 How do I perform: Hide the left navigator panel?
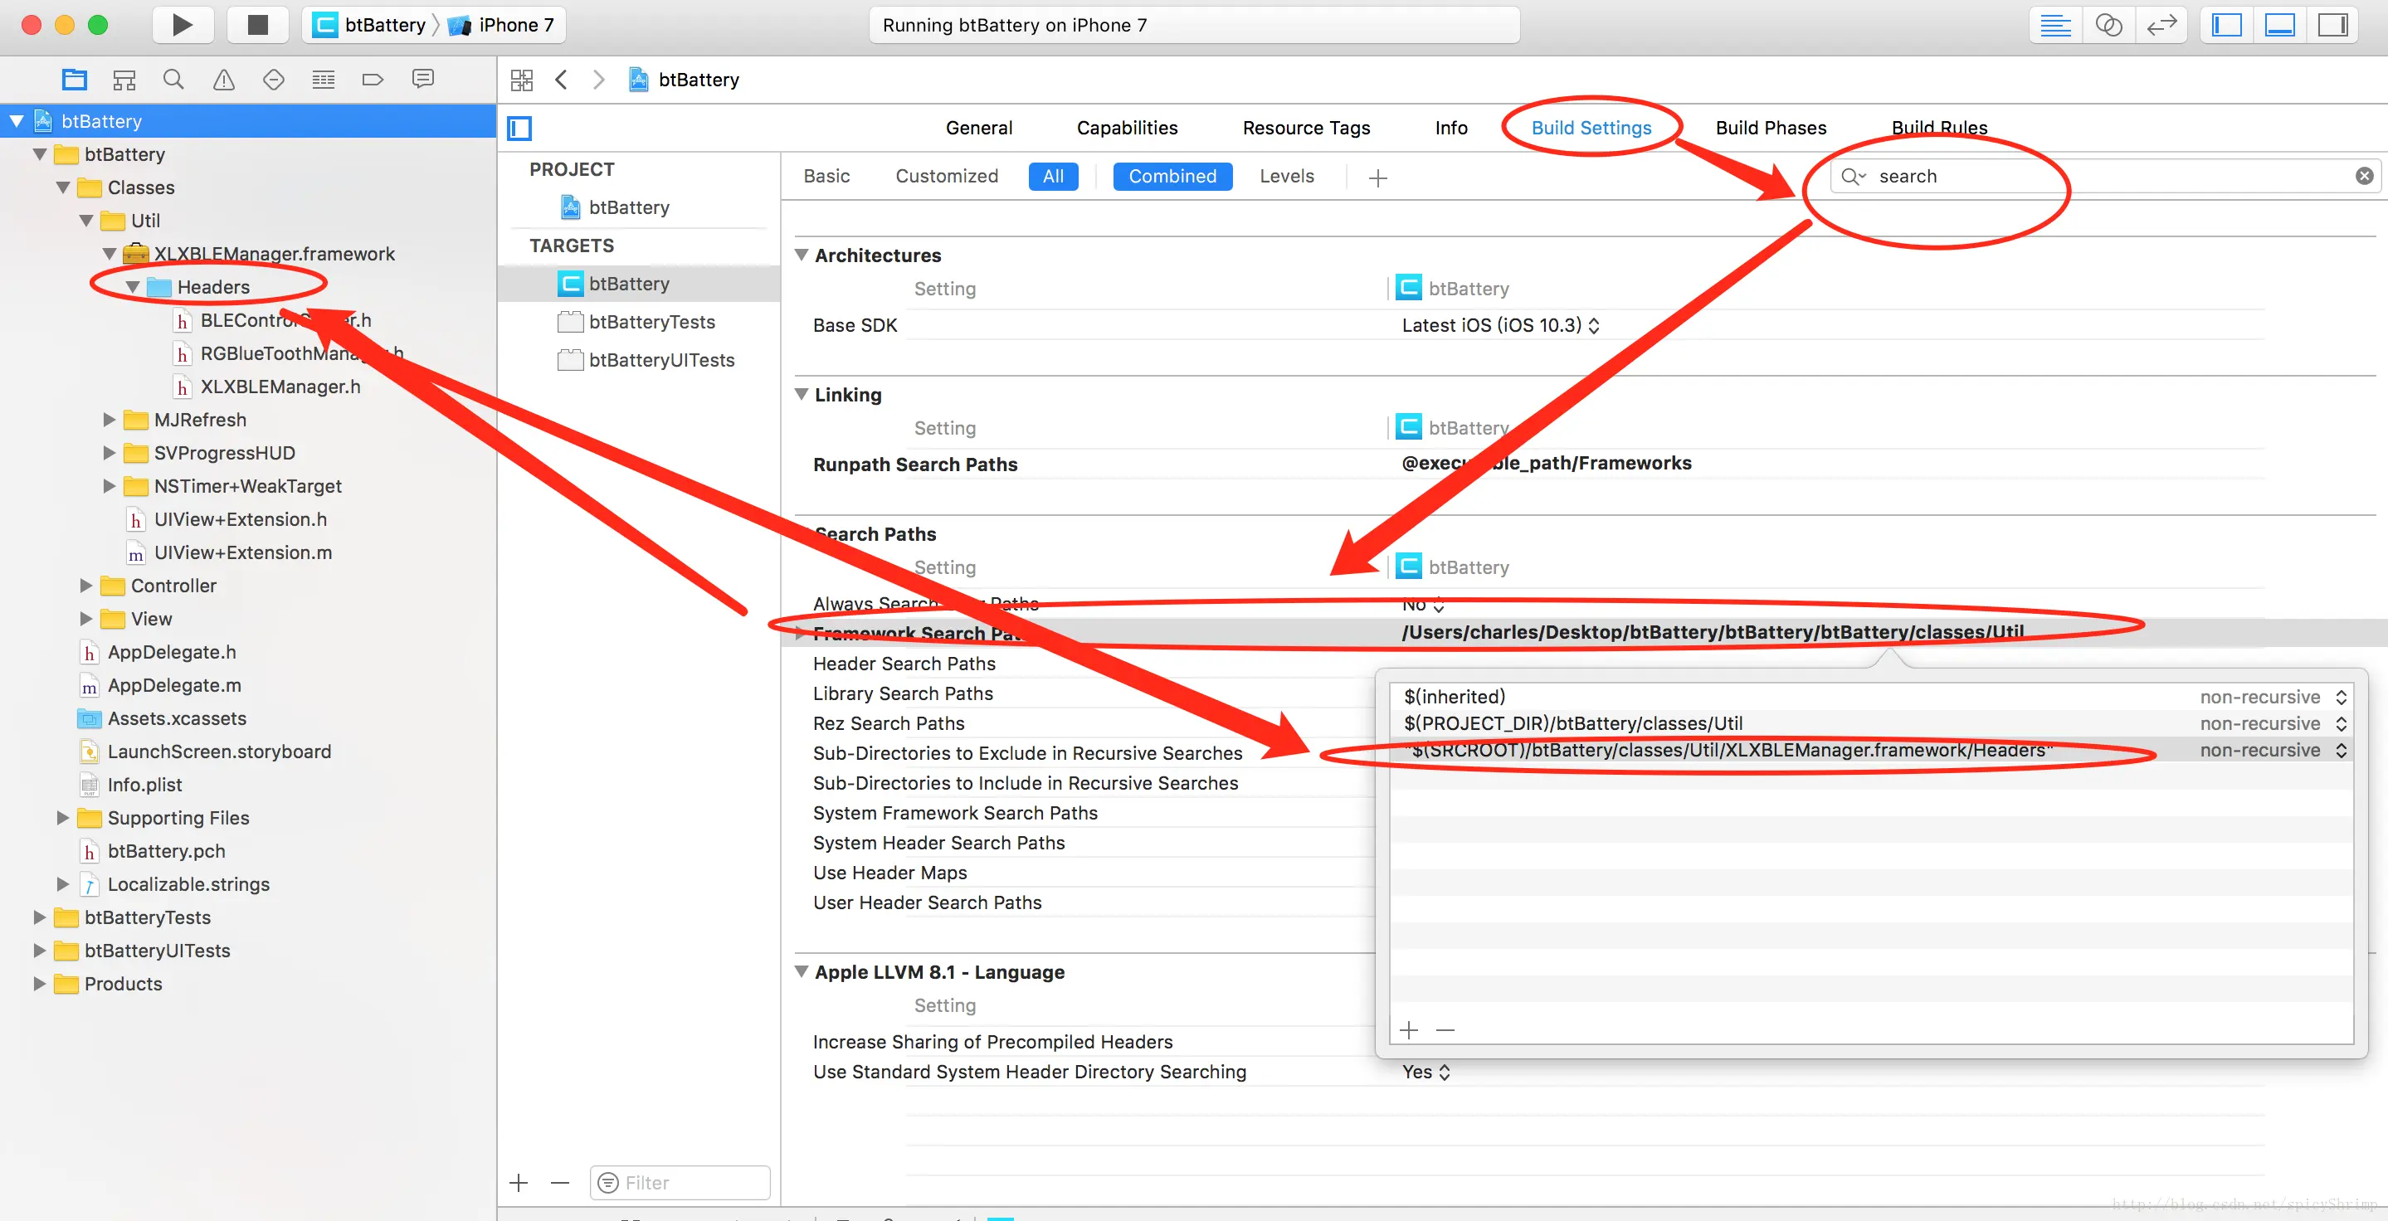pyautogui.click(x=2227, y=25)
